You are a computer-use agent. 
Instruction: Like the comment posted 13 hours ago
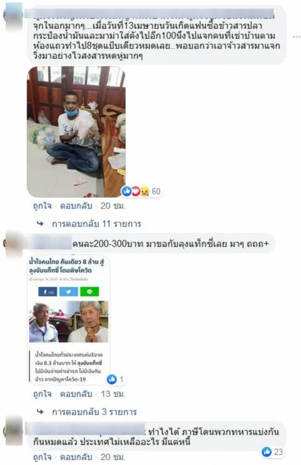[42, 394]
